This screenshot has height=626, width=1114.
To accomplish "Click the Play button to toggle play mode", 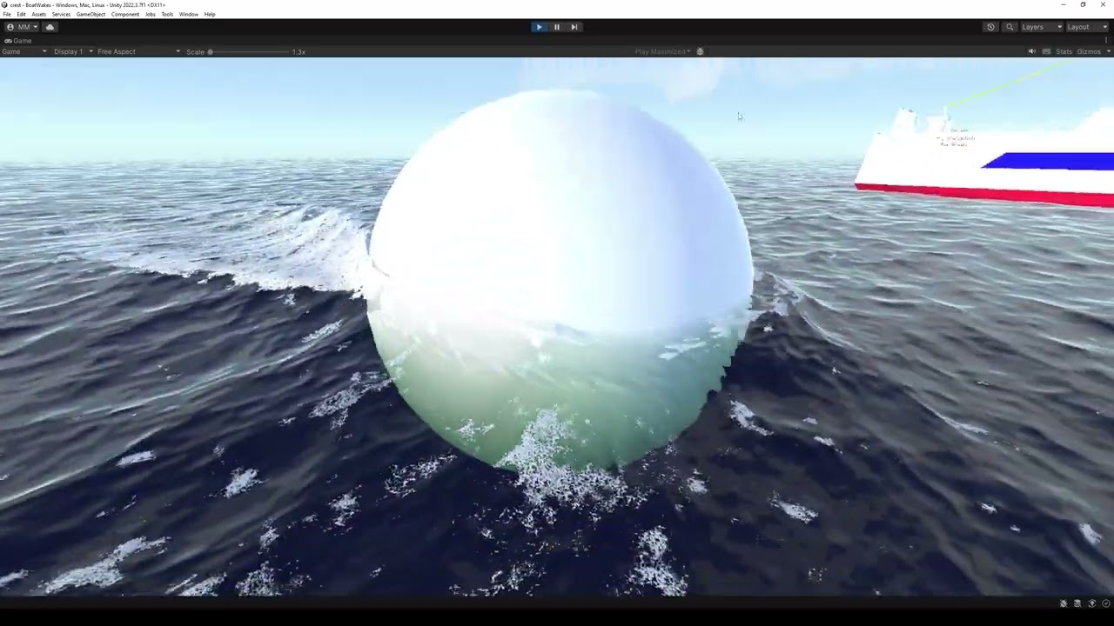I will click(539, 27).
